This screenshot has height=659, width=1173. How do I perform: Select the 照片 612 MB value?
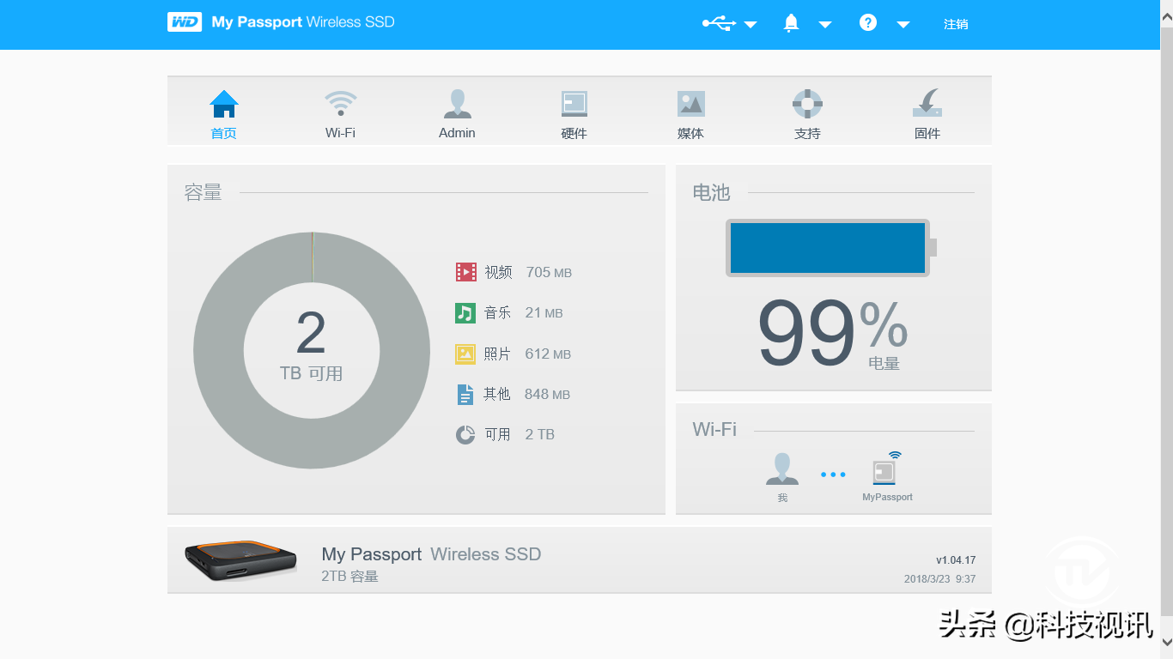[x=548, y=354]
